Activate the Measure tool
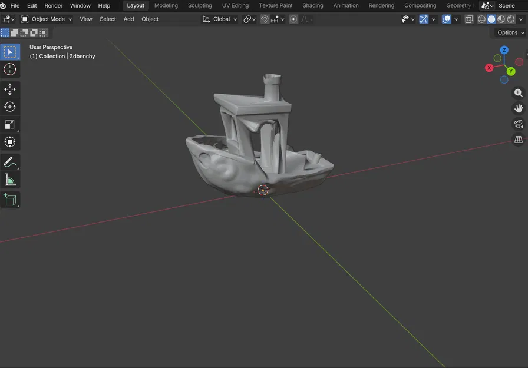This screenshot has height=368, width=528. coord(10,179)
